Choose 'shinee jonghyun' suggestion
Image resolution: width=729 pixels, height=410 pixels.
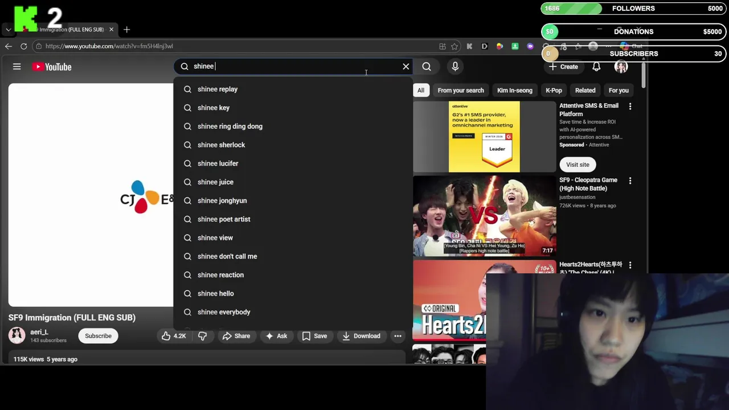[x=293, y=200]
